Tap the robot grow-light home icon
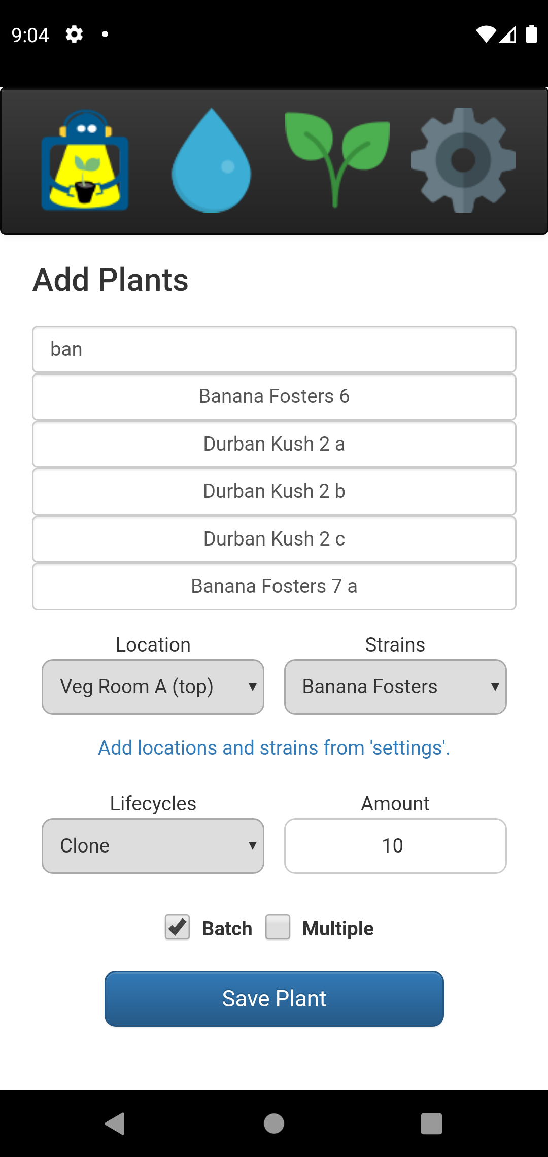Image resolution: width=548 pixels, height=1157 pixels. coord(85,160)
